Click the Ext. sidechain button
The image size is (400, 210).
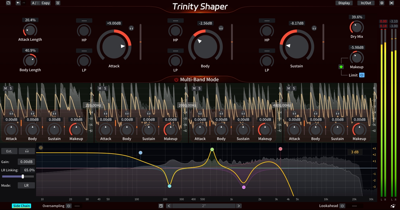[9, 151]
